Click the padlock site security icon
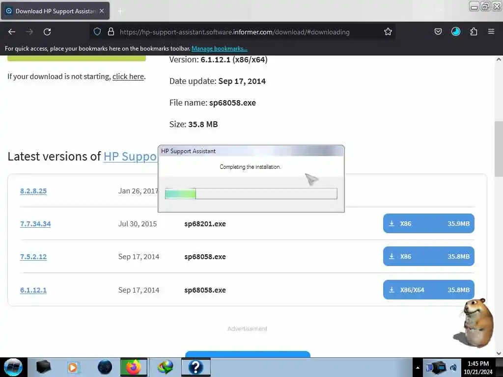The height and width of the screenshot is (377, 503). tap(111, 31)
